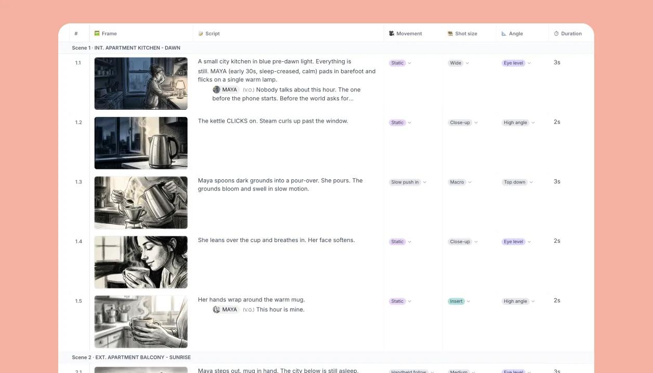The height and width of the screenshot is (373, 653).
Task: Click the Frame column image icon
Action: (x=97, y=33)
